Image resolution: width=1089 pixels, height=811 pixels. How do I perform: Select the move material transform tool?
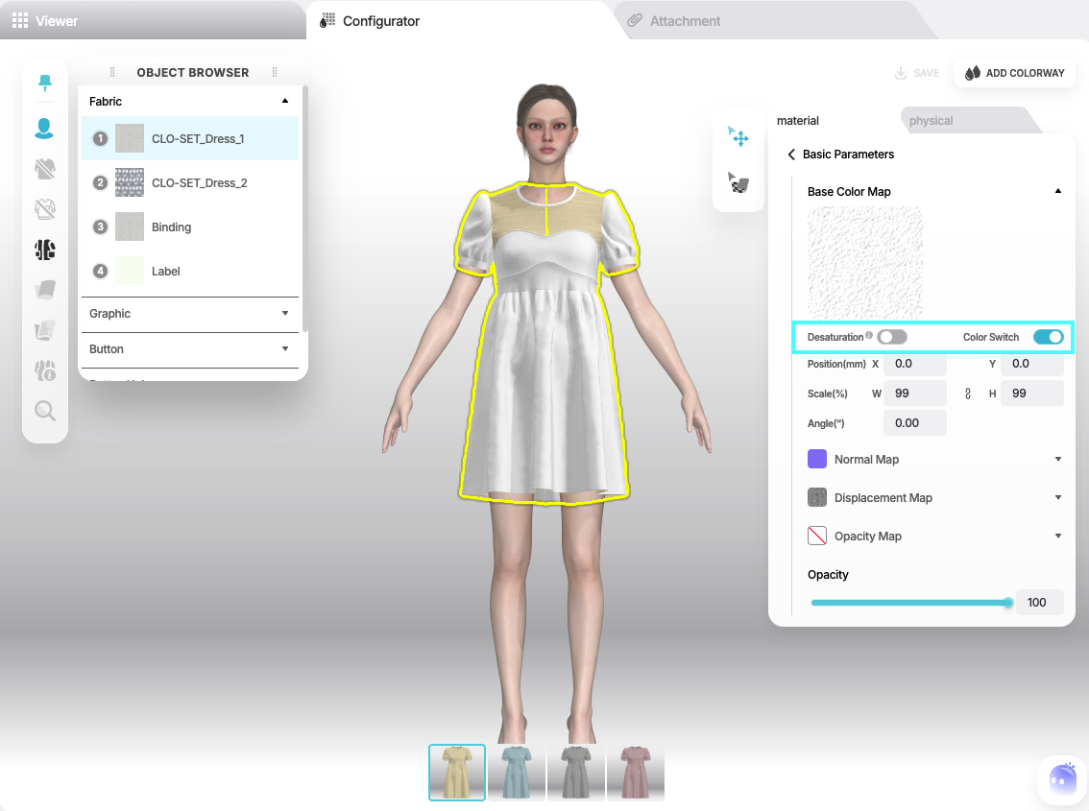[738, 137]
